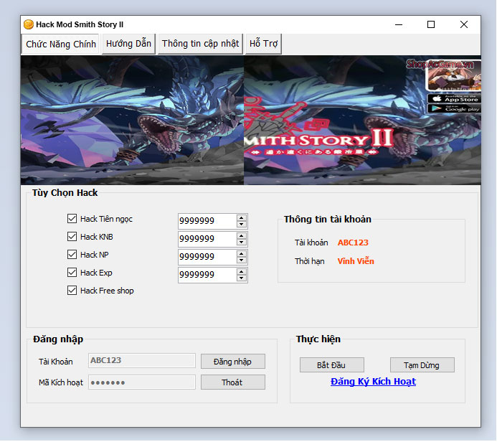Open Thông tin cập nhật tab
The image size is (497, 442).
200,44
